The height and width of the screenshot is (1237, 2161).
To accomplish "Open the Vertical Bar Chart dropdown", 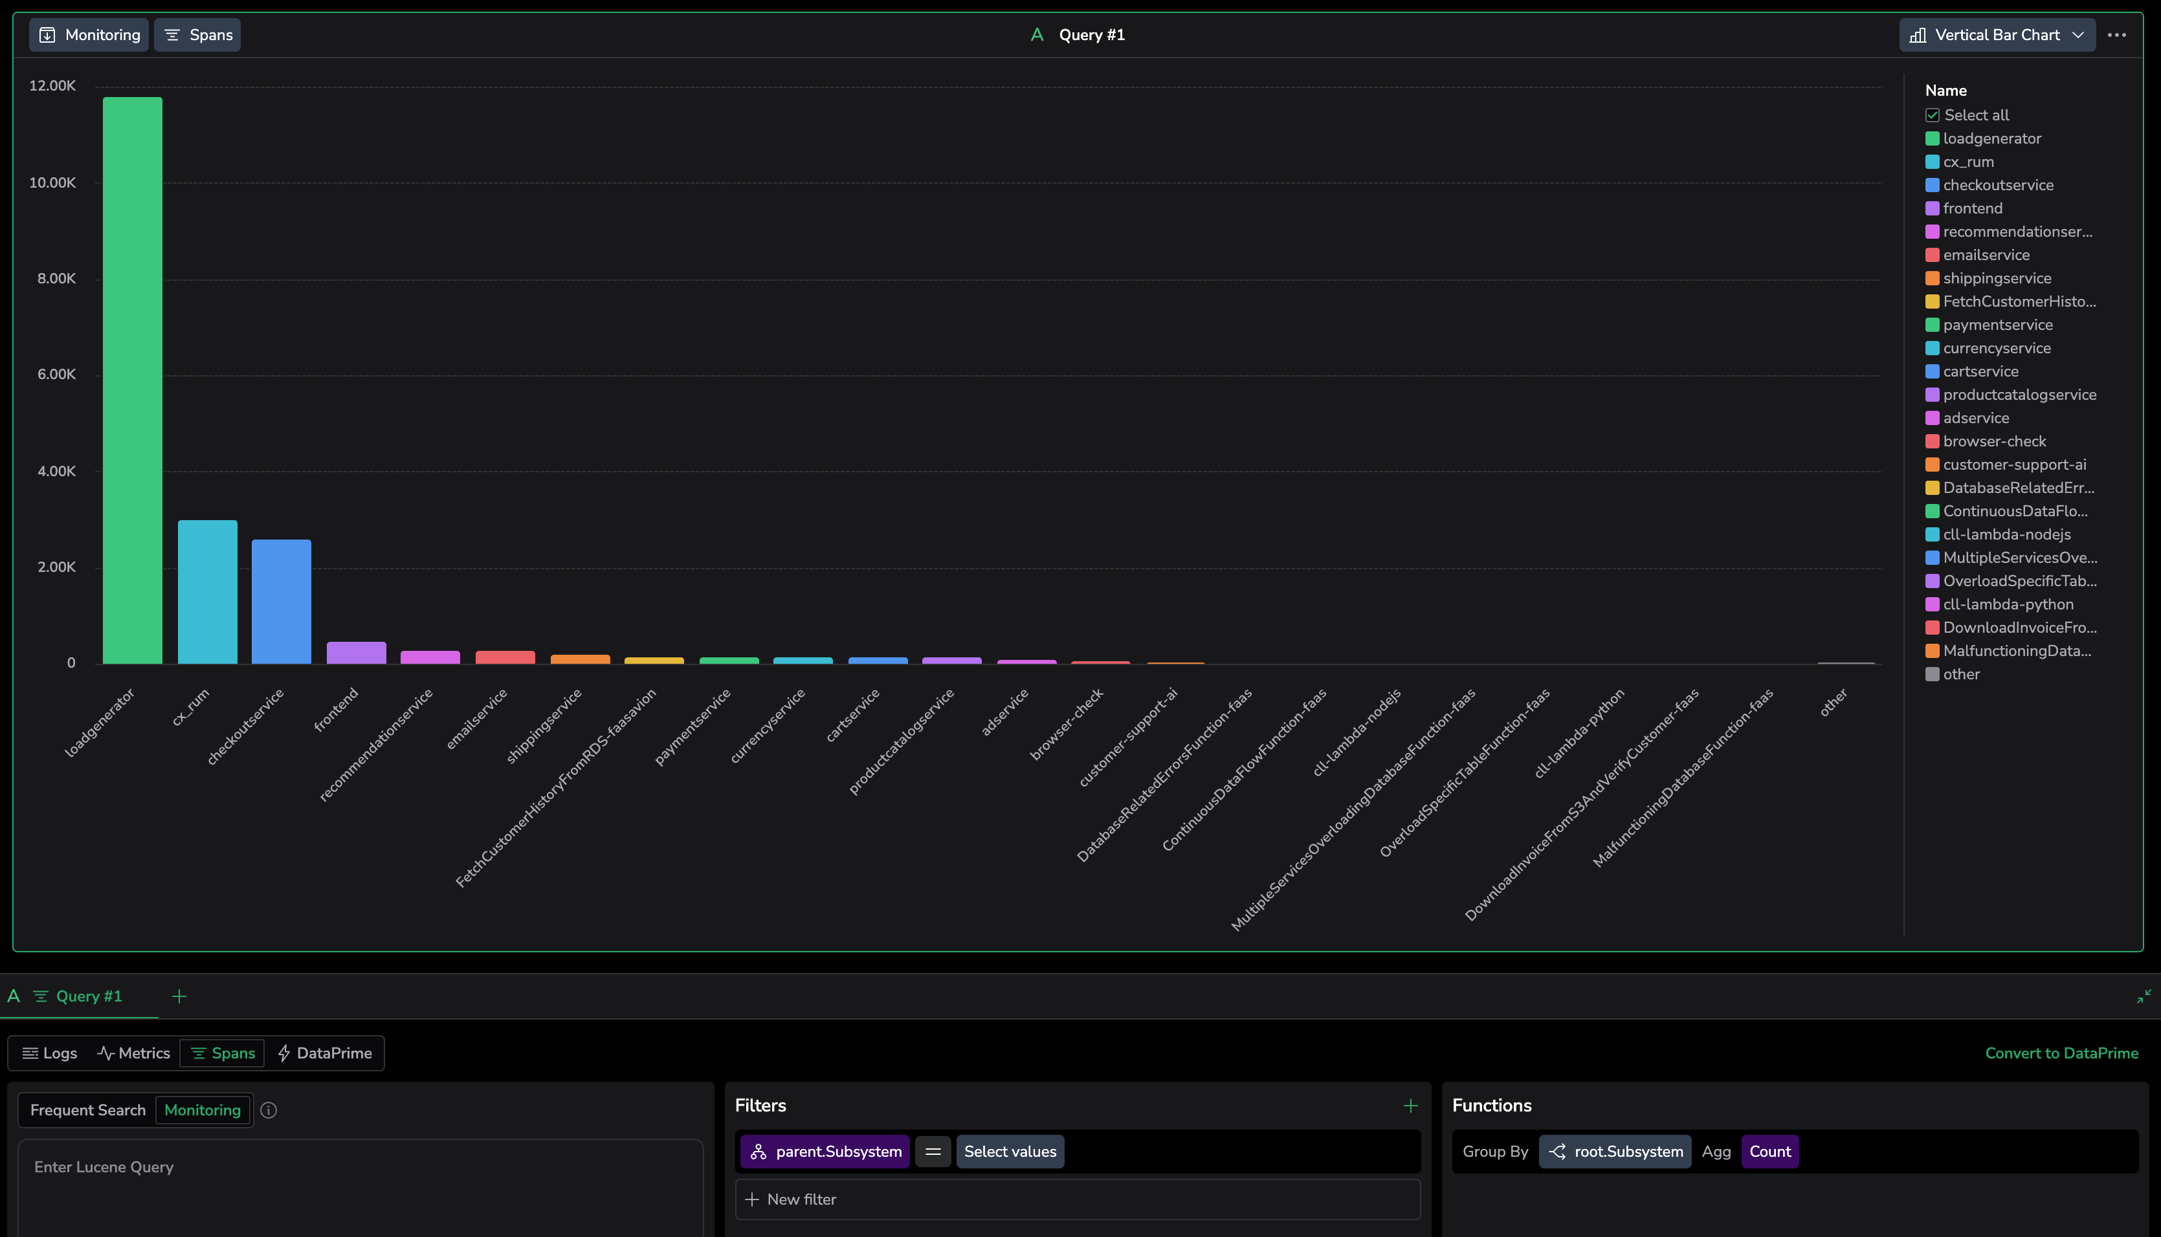I will point(1996,35).
